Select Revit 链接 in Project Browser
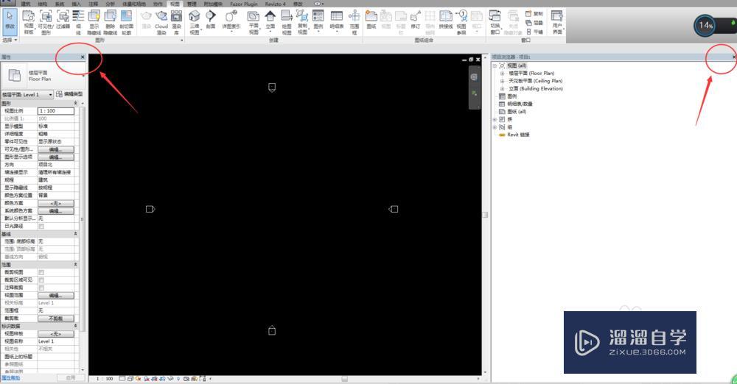Image resolution: width=737 pixels, height=384 pixels. coord(518,135)
